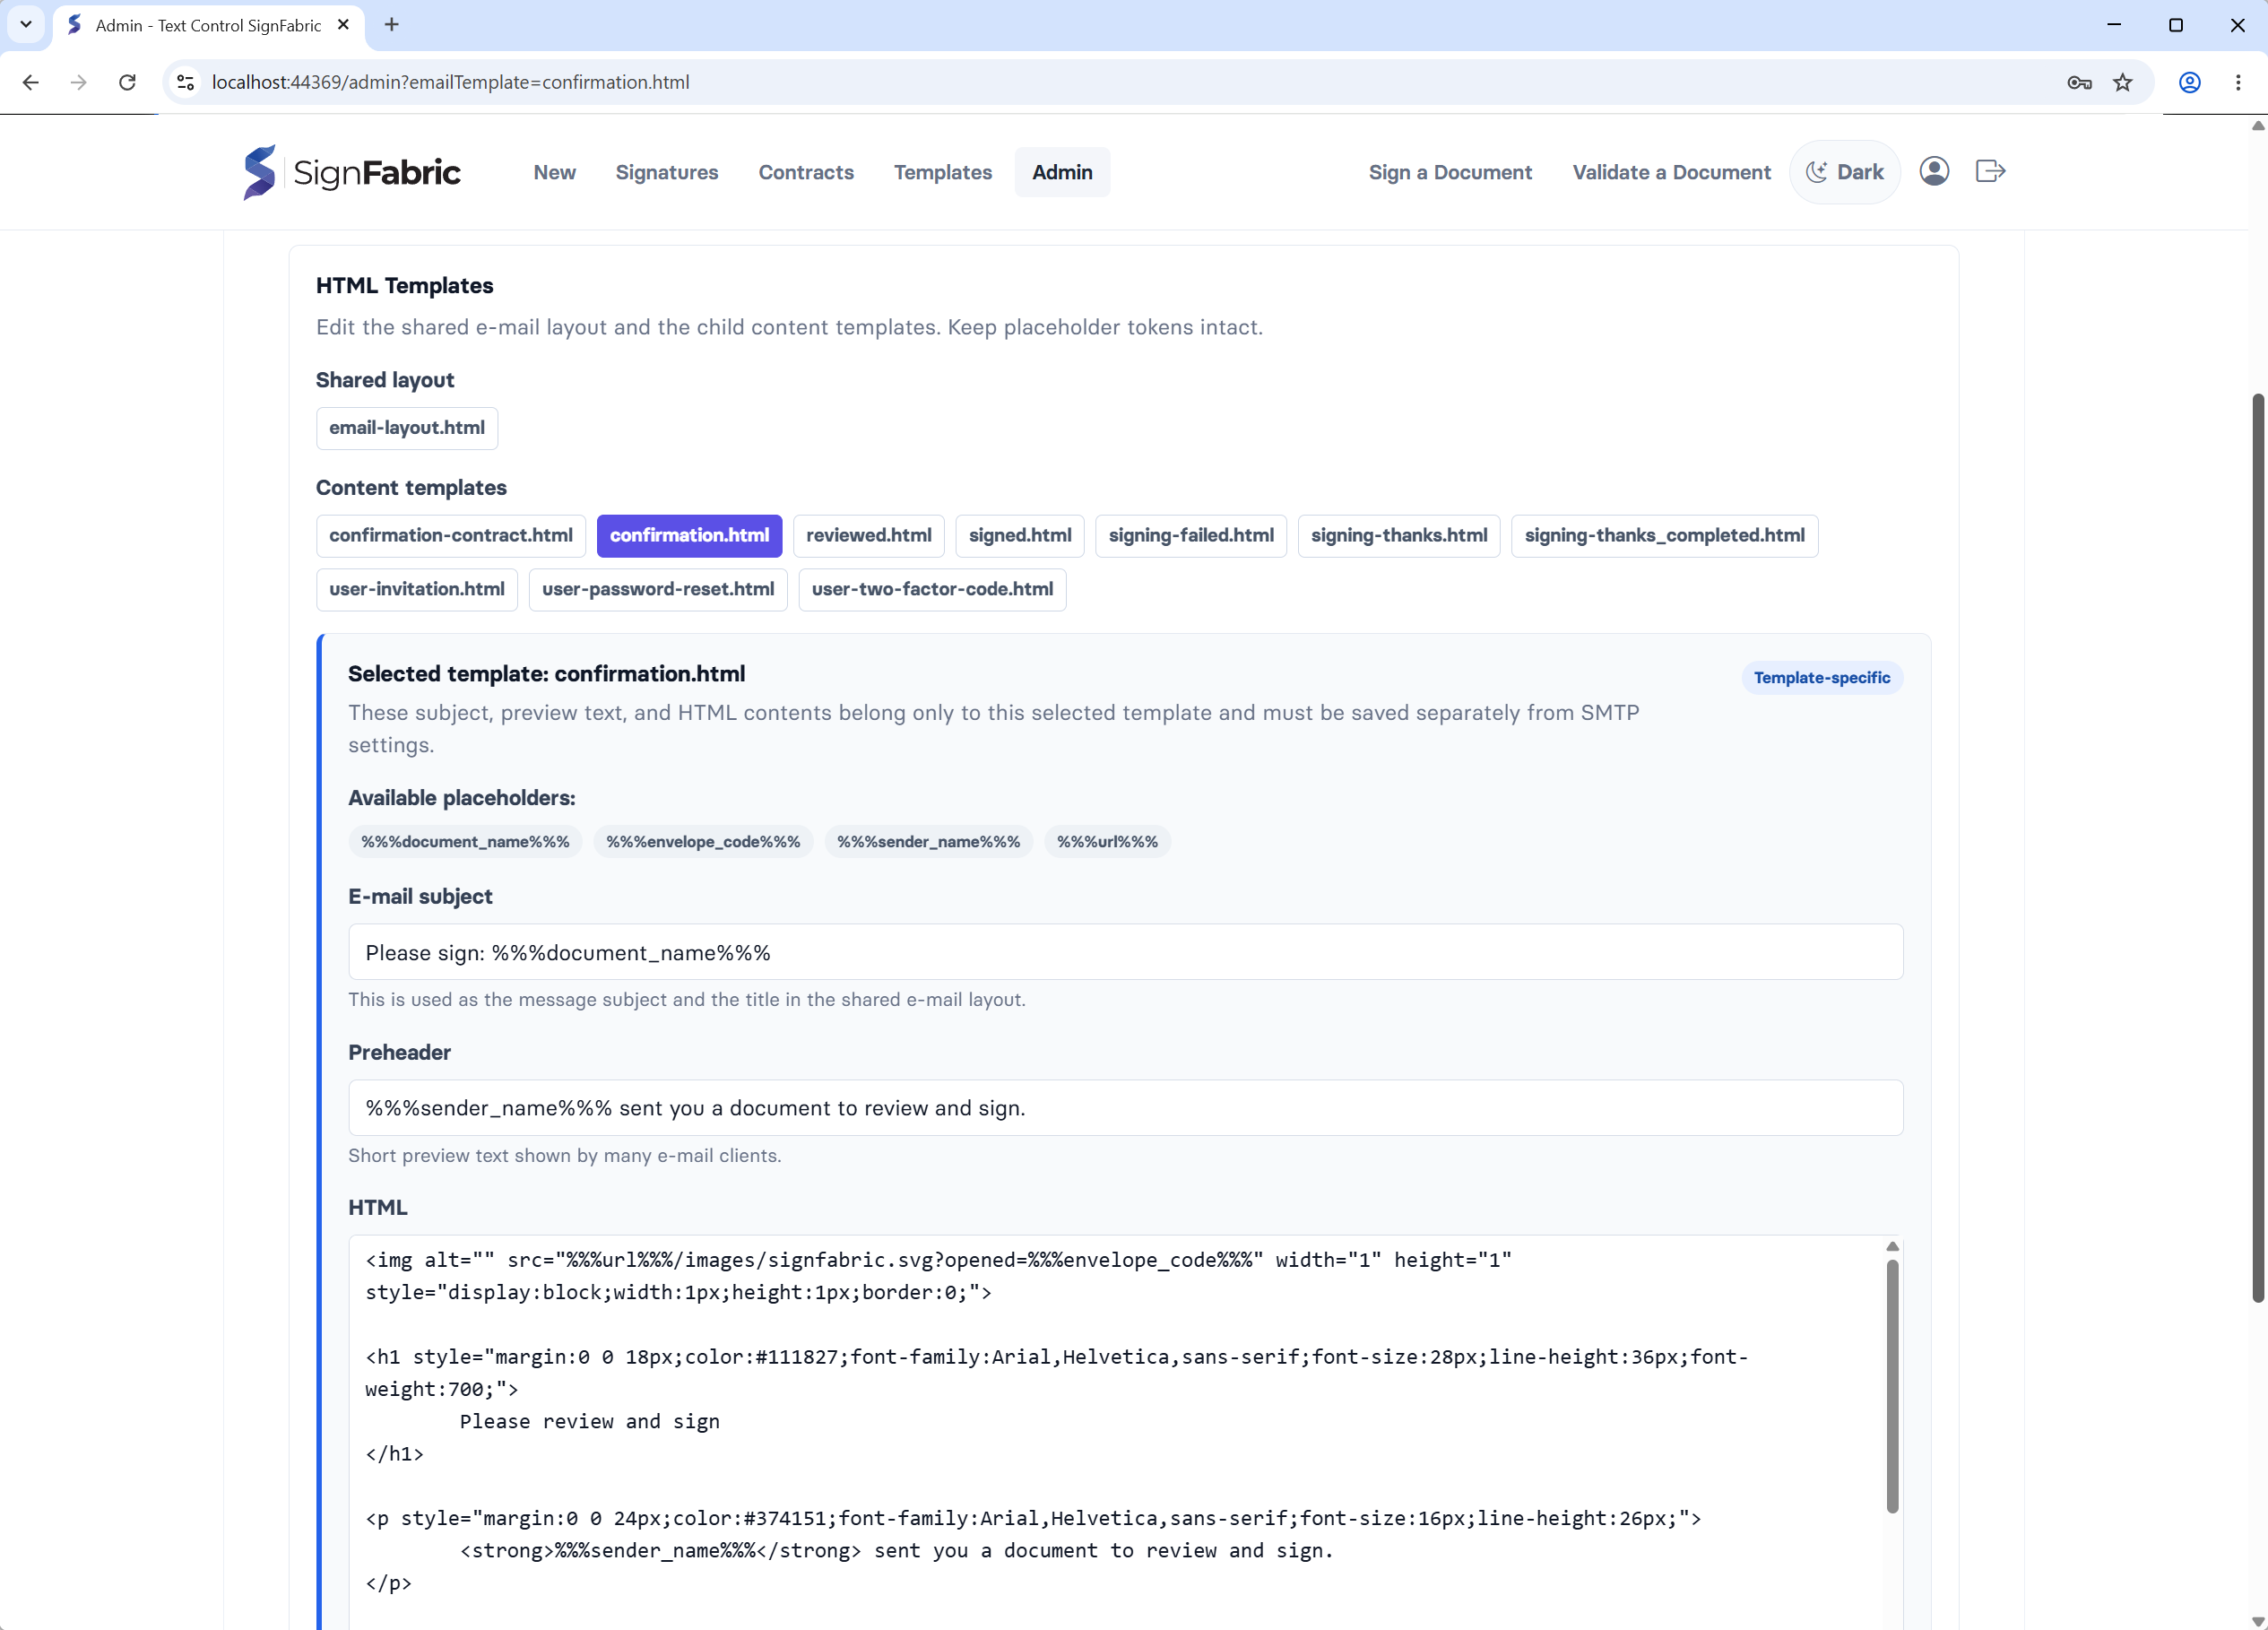Screen dimensions: 2268x1630
Task: Click the page vertical scrollbar thumb
Action: tap(2258, 848)
